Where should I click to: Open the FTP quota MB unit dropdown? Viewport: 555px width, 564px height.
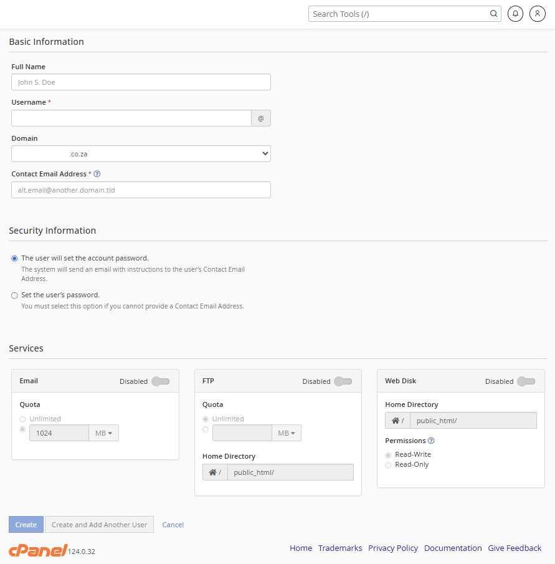pyautogui.click(x=286, y=433)
